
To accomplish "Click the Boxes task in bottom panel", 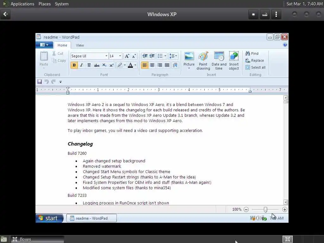I will [37, 239].
